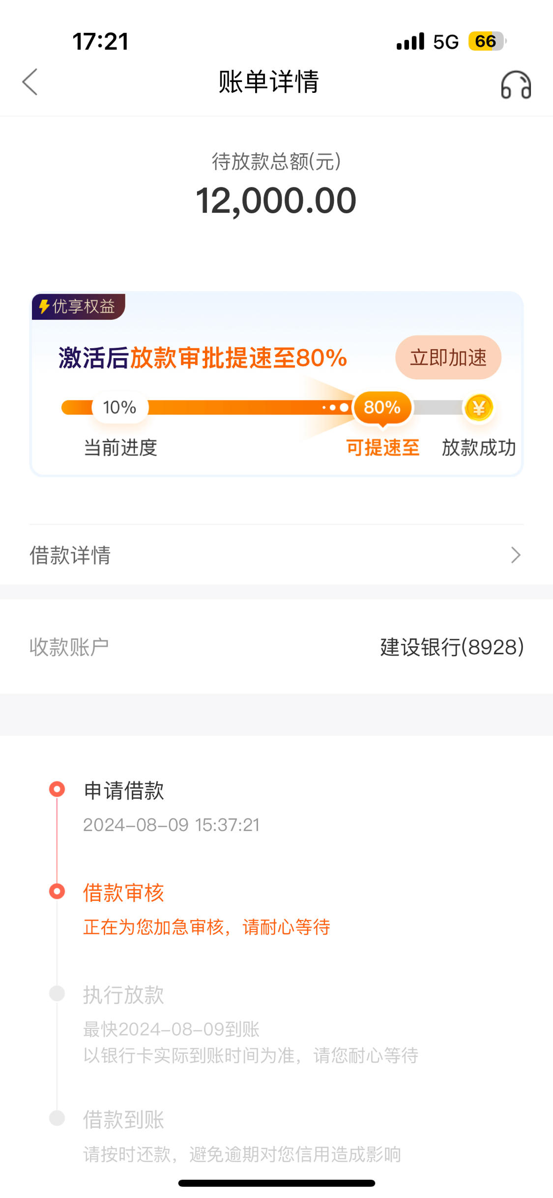This screenshot has height=1198, width=553.
Task: Open customer service headset icon
Action: click(x=516, y=84)
